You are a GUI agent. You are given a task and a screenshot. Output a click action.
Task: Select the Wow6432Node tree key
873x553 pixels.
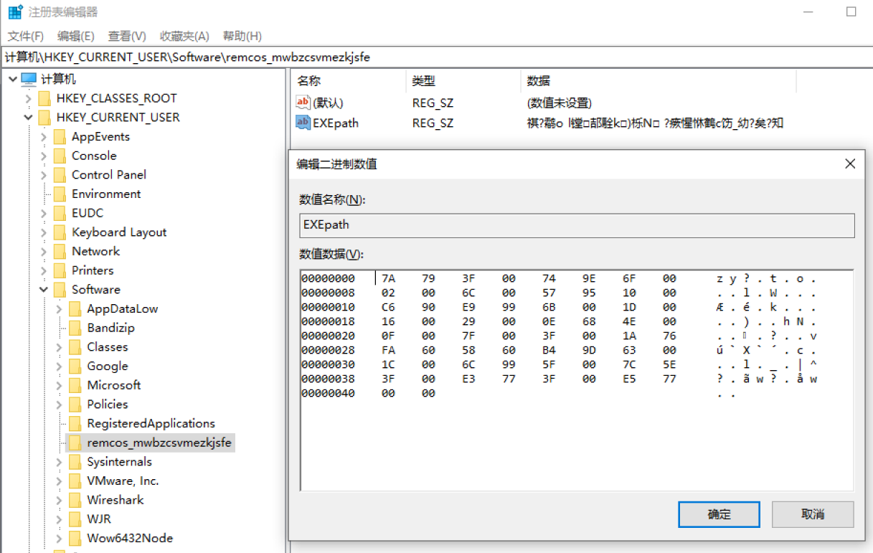pos(130,538)
